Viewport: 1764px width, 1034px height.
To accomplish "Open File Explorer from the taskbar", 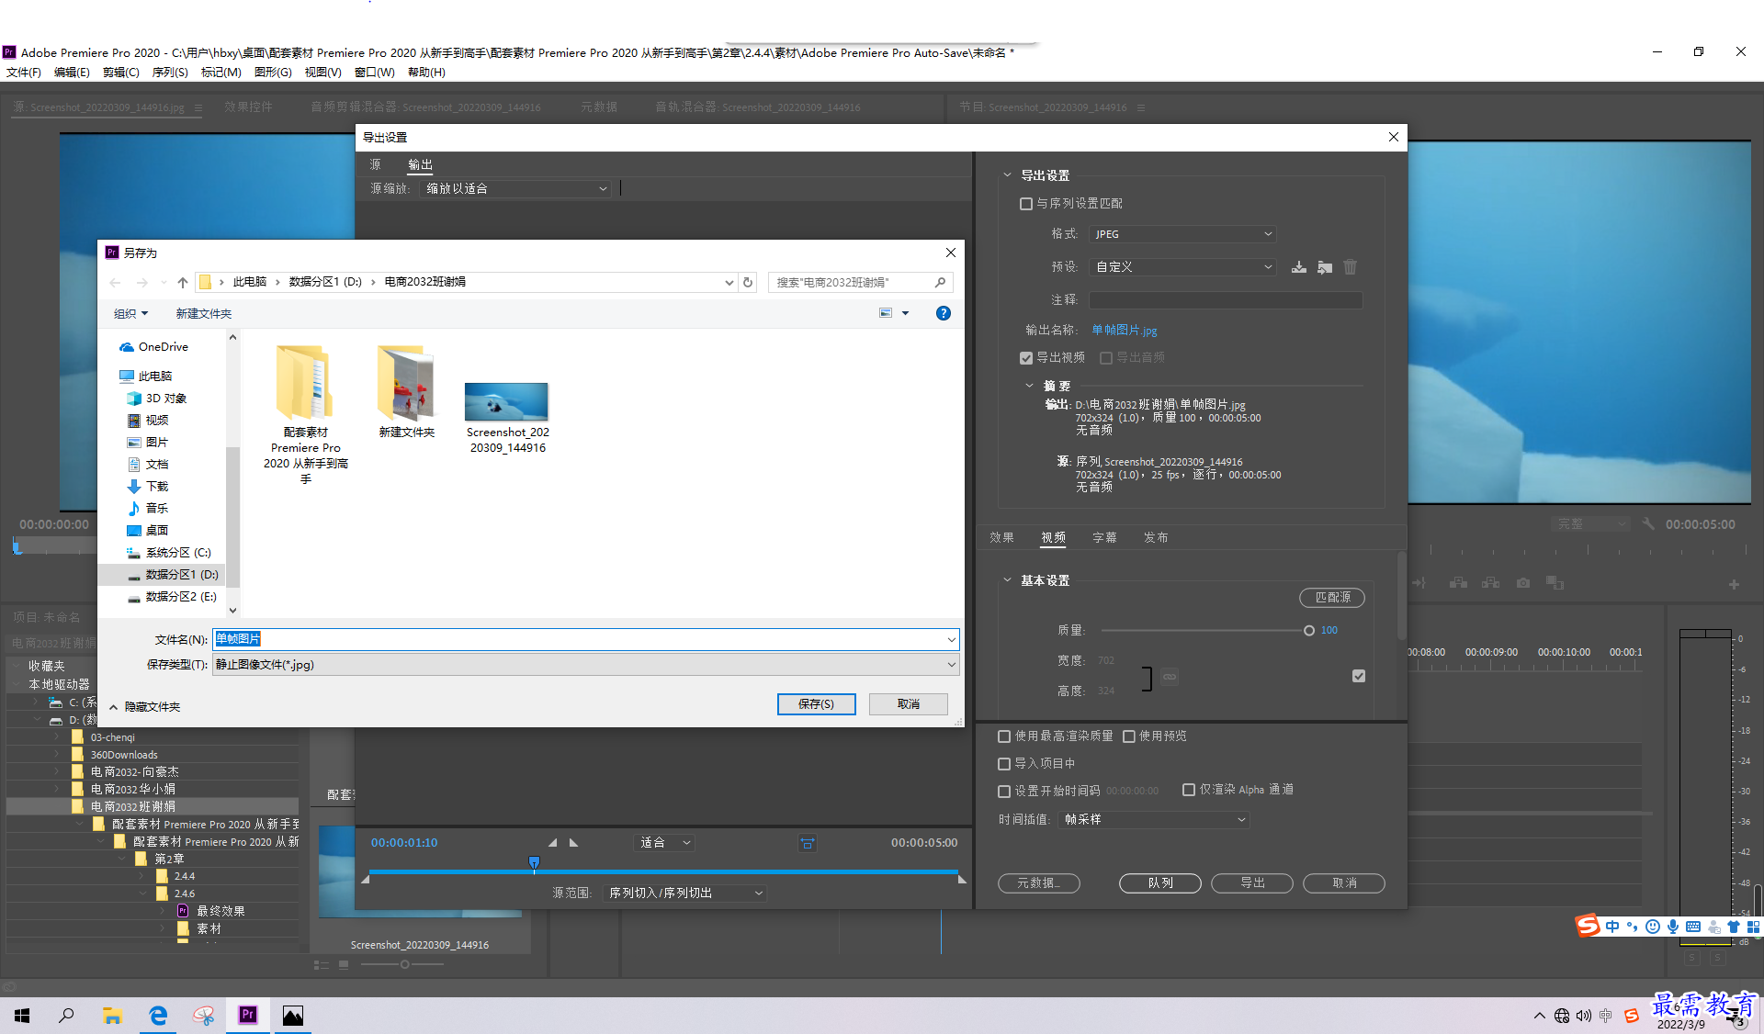I will point(112,1015).
